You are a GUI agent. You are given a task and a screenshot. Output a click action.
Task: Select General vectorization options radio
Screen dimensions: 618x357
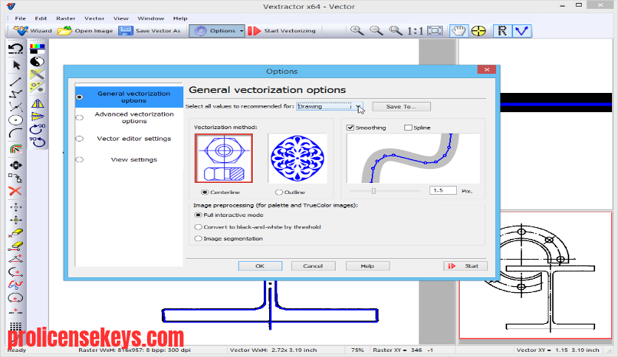pyautogui.click(x=80, y=97)
